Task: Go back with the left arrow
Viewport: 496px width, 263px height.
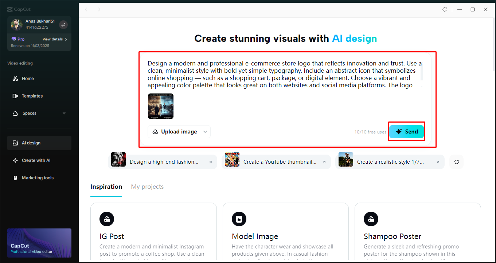Action: tap(86, 9)
